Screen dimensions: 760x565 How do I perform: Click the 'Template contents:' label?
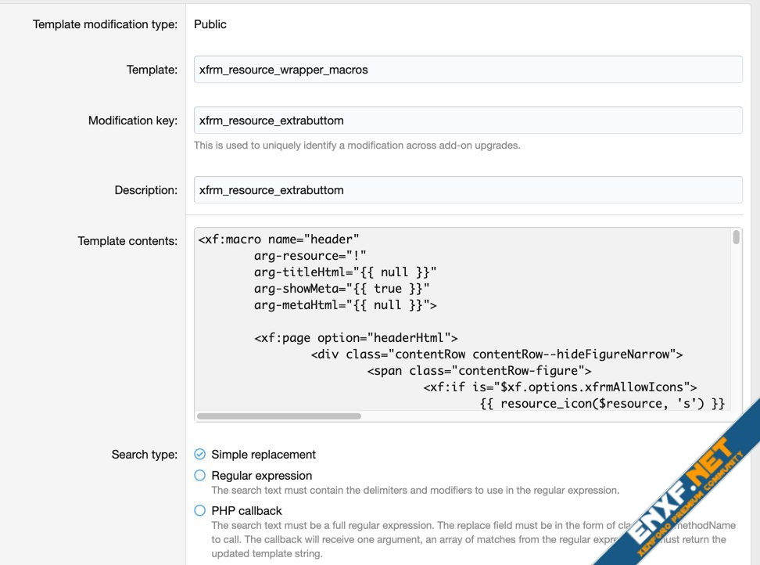[127, 241]
